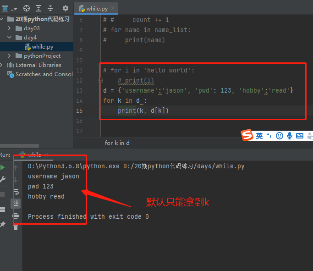The image size is (313, 271).
Task: Click the 'for k in d' breadcrumb
Action: pos(117,143)
